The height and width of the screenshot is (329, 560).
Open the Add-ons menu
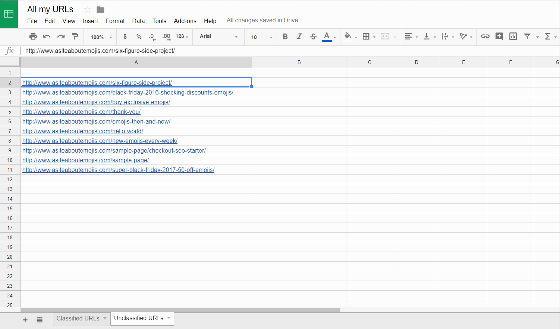coord(185,21)
